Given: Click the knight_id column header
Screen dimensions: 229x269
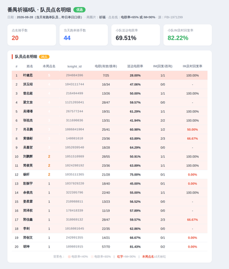Looking at the screenshot, I should (75, 66).
